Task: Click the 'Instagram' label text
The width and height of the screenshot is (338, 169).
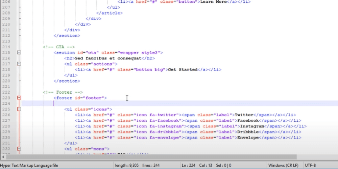Action: click(252, 126)
